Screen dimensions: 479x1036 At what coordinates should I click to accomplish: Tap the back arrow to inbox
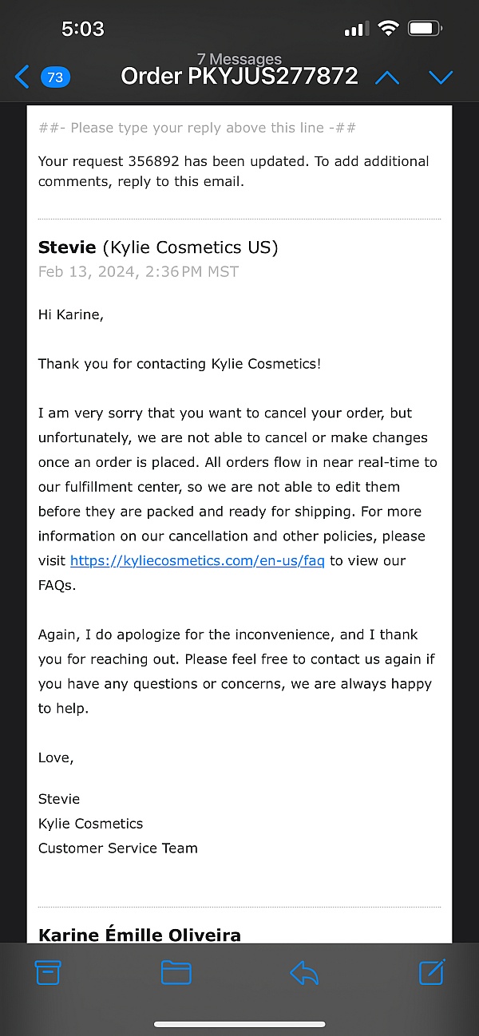coord(22,77)
